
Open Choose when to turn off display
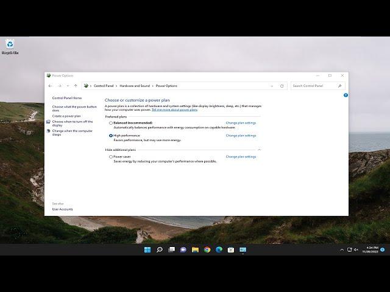coord(73,123)
